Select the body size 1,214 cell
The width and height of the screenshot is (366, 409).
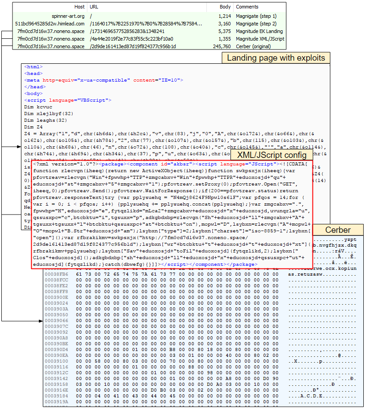[225, 16]
